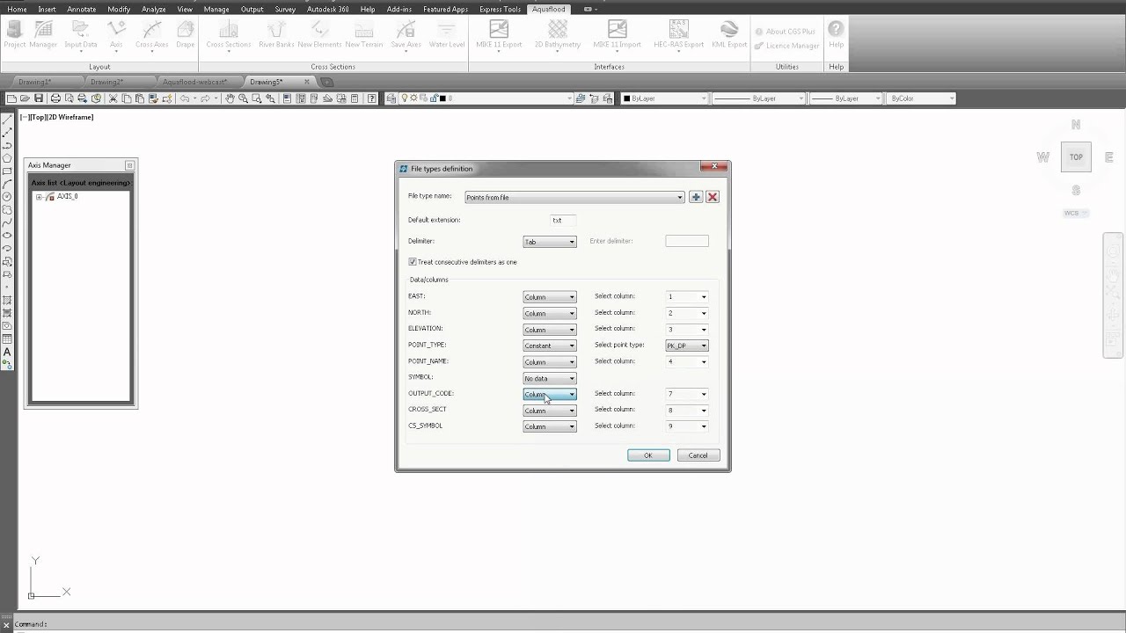Select the Drape tool
Screen dimensions: 1126x633
pyautogui.click(x=185, y=34)
